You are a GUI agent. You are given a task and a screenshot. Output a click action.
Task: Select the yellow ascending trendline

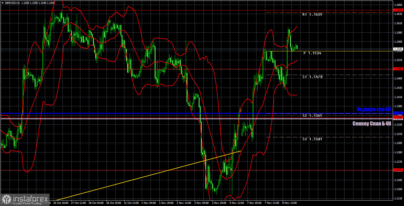pyautogui.click(x=149, y=176)
